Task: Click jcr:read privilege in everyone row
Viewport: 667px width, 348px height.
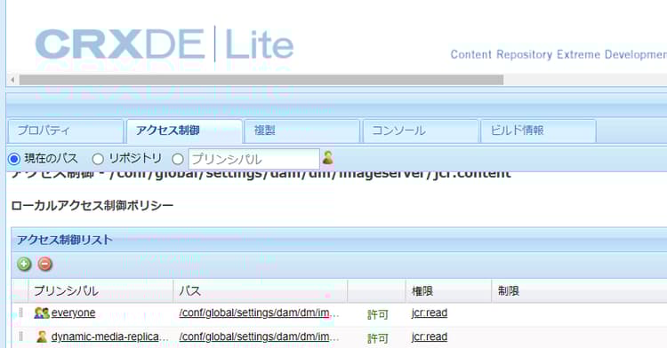Action: coord(430,312)
